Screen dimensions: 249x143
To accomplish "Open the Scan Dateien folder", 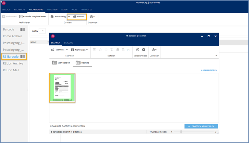I will (61, 63).
